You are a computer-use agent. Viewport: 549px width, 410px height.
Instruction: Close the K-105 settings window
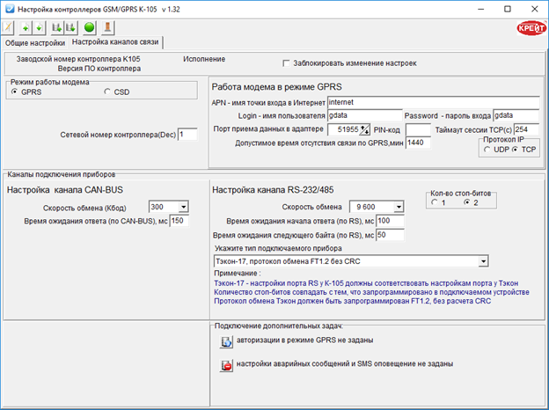tap(534, 9)
